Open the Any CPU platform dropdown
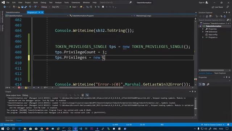 [x=59, y=7]
